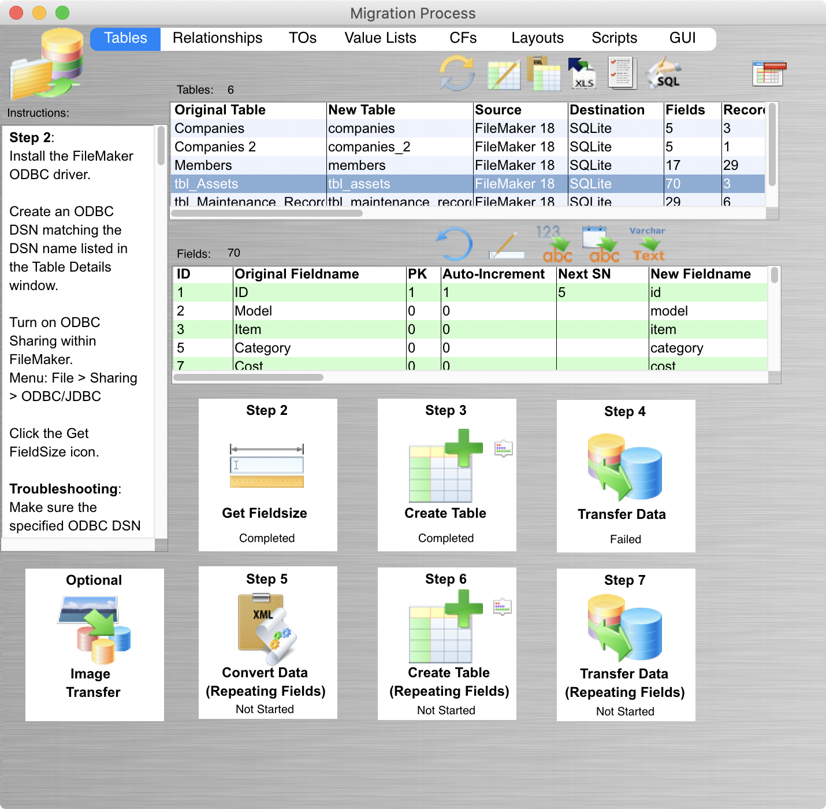The height and width of the screenshot is (809, 826).
Task: Click the refresh tables icon
Action: point(457,73)
